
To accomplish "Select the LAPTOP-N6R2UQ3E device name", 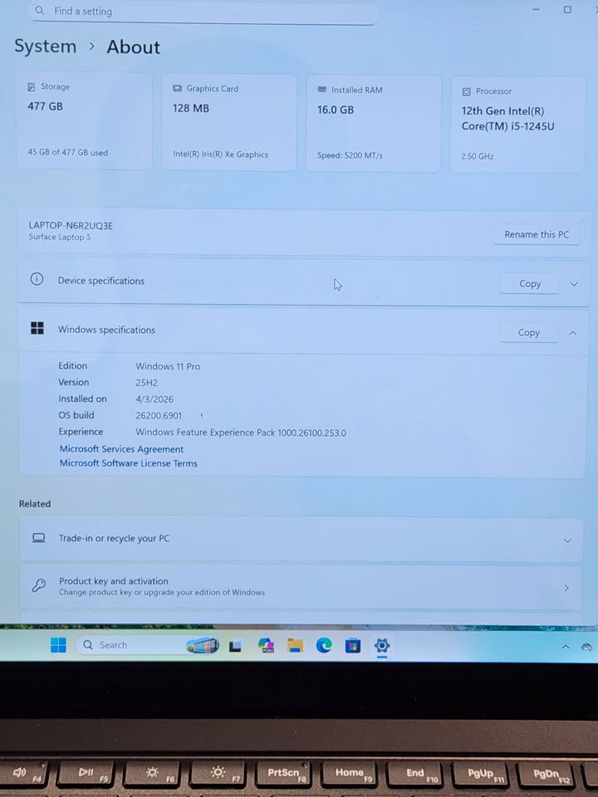I will pyautogui.click(x=71, y=225).
